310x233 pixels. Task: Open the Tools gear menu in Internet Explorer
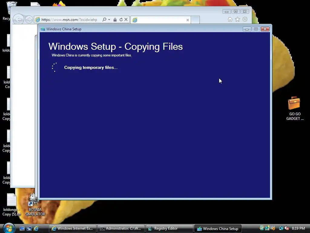[245, 19]
